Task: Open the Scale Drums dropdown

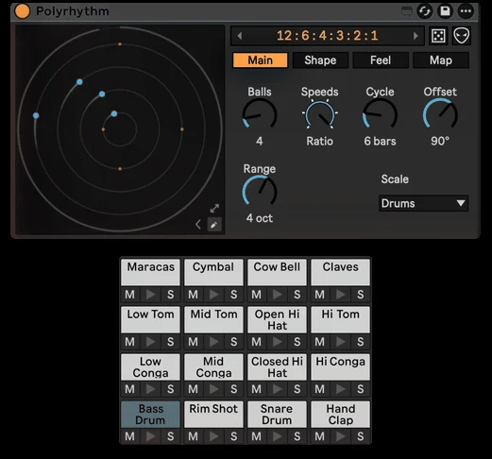Action: (423, 203)
